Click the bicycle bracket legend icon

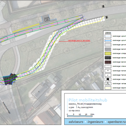pos(108,75)
